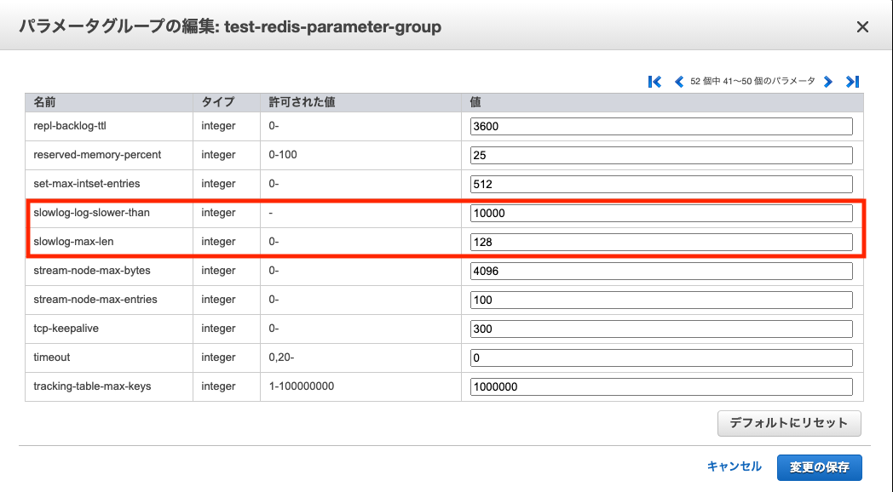Image resolution: width=893 pixels, height=492 pixels.
Task: Go to previous page of parameters
Action: 679,82
